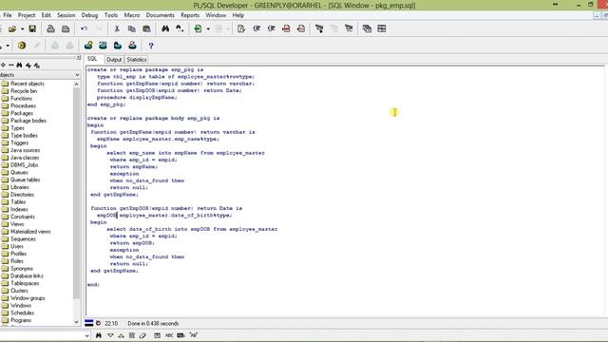Click the green Log on icon
This screenshot has width=608, height=342.
198,28
